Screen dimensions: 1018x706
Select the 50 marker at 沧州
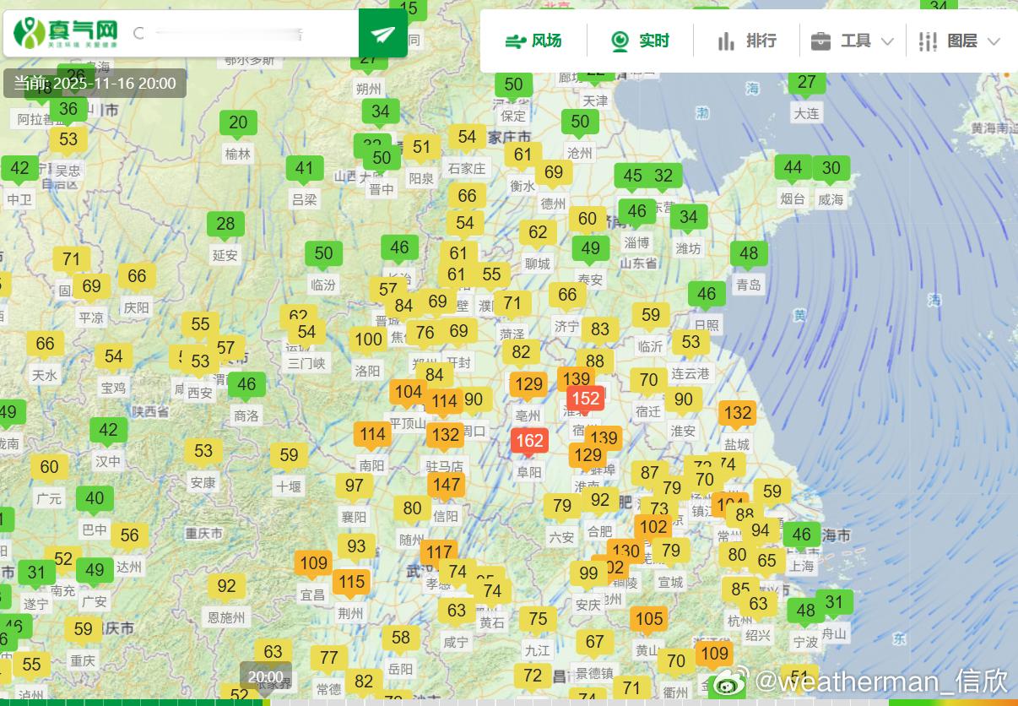[x=580, y=122]
